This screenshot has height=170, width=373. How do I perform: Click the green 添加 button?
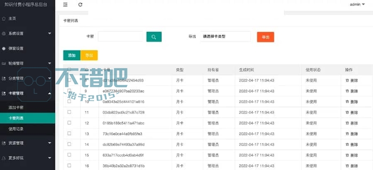[72, 55]
